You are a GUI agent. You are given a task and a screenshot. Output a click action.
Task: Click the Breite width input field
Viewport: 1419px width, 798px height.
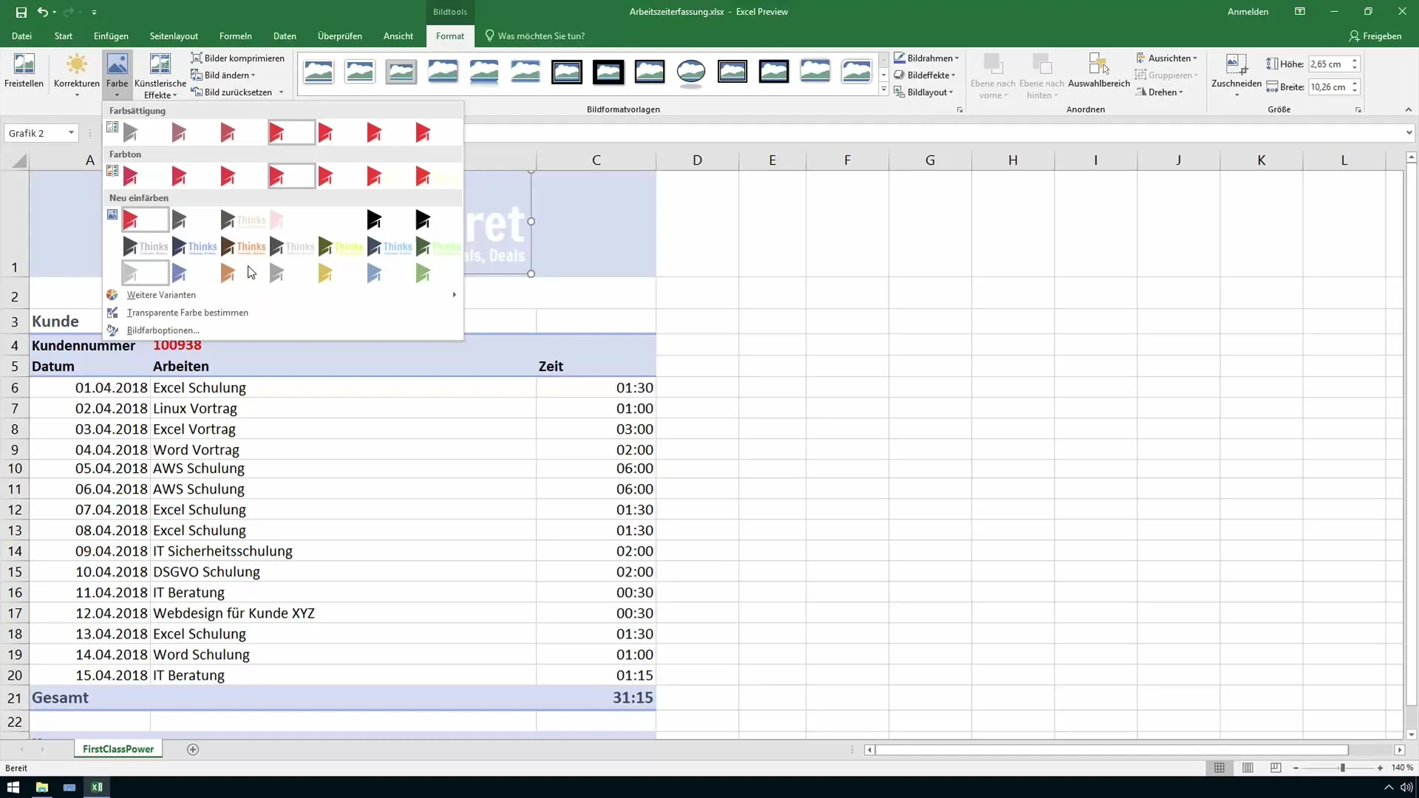pos(1328,87)
